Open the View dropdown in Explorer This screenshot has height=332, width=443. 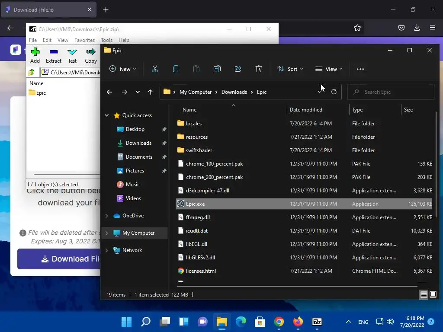[329, 69]
